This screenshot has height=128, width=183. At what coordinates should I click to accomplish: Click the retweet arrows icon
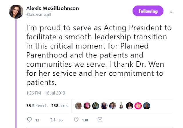click(52, 120)
